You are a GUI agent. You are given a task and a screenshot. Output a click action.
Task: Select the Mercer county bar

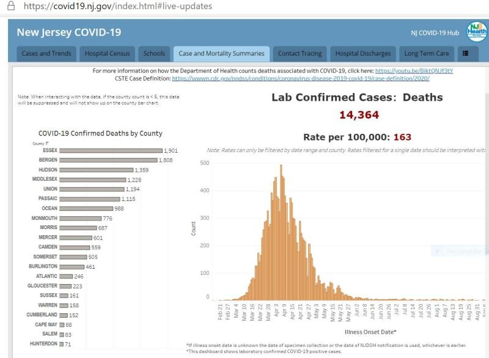[76, 238]
